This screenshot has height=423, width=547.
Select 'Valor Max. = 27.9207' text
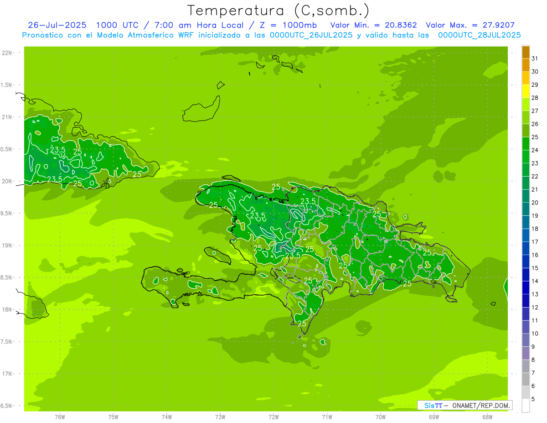pyautogui.click(x=470, y=25)
